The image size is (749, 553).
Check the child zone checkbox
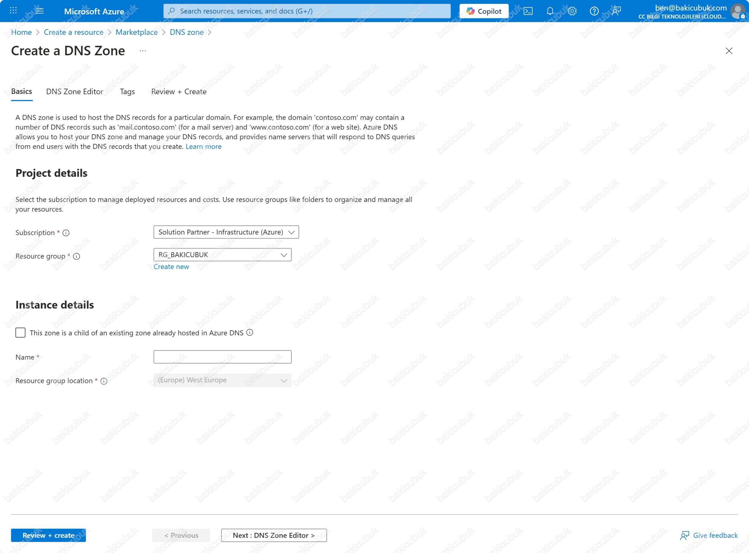(x=20, y=332)
